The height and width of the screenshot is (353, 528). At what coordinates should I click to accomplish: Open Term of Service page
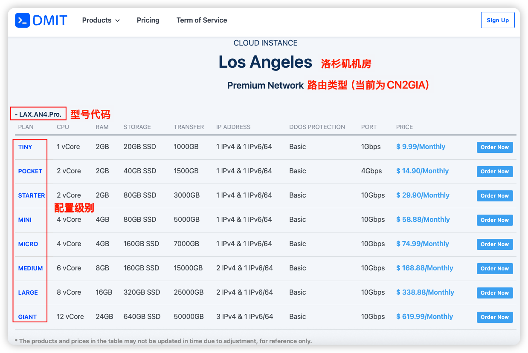[x=202, y=20]
